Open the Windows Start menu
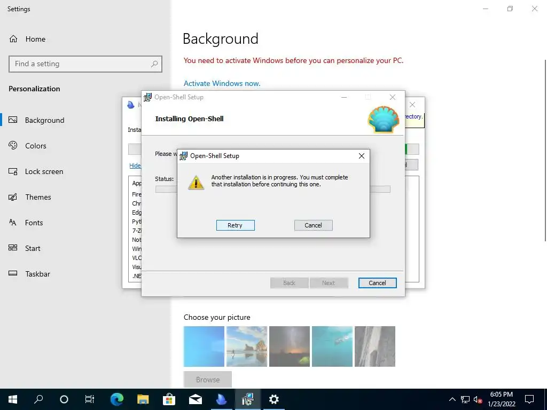Image resolution: width=547 pixels, height=410 pixels. (x=13, y=399)
